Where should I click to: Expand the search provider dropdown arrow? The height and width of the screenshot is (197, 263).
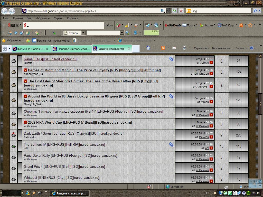pos(260,11)
